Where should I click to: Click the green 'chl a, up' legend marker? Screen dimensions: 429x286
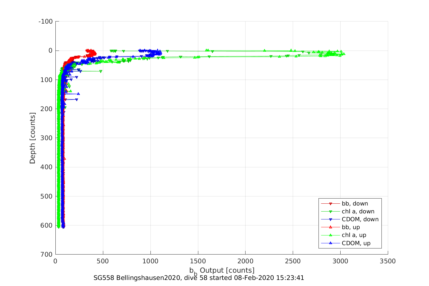coord(331,235)
